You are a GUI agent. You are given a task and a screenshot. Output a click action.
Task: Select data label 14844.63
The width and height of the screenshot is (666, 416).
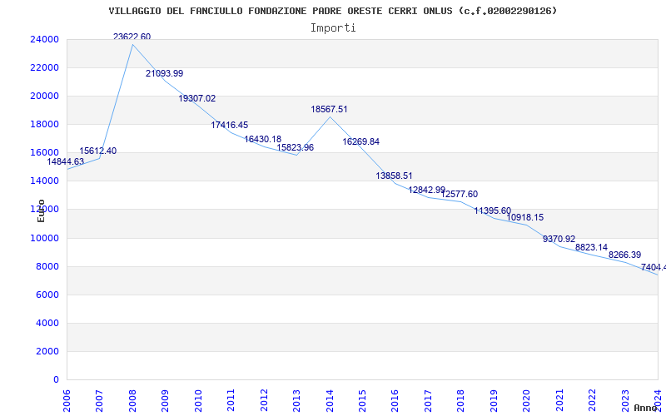click(66, 161)
